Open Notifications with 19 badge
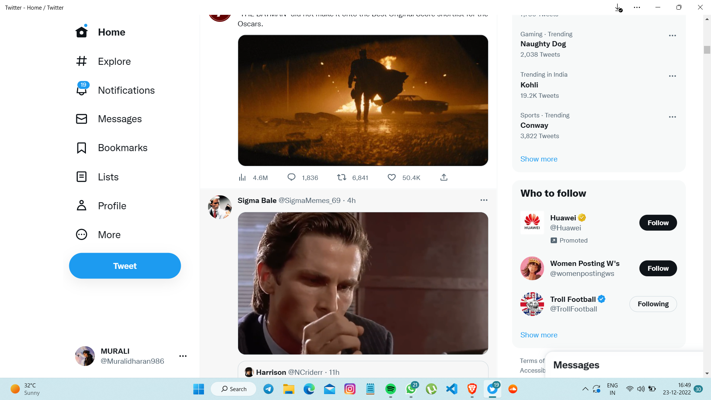Screen dimensions: 711x400 tap(115, 90)
